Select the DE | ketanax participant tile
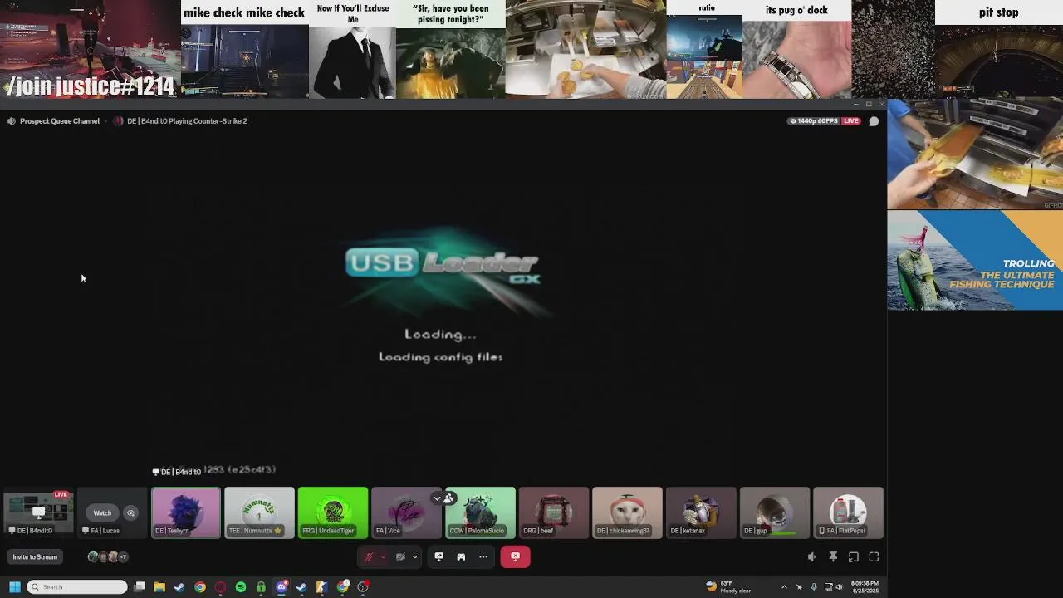The width and height of the screenshot is (1063, 598). 701,512
